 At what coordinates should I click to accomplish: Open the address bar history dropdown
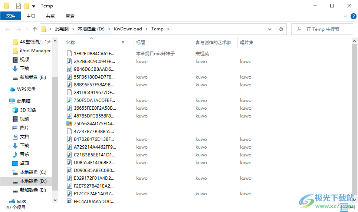pos(270,29)
